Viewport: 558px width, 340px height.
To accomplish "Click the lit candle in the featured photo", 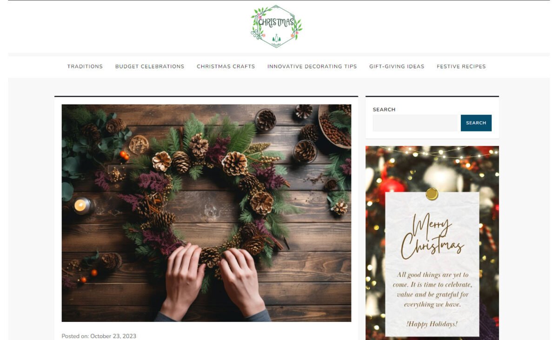I will point(82,205).
